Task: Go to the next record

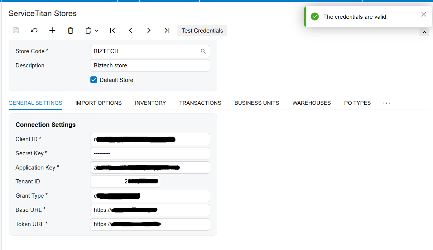Action: point(149,31)
